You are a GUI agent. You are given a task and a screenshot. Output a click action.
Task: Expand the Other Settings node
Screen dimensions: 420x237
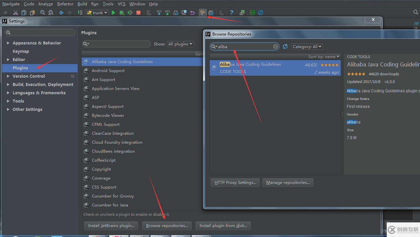pyautogui.click(x=8, y=110)
